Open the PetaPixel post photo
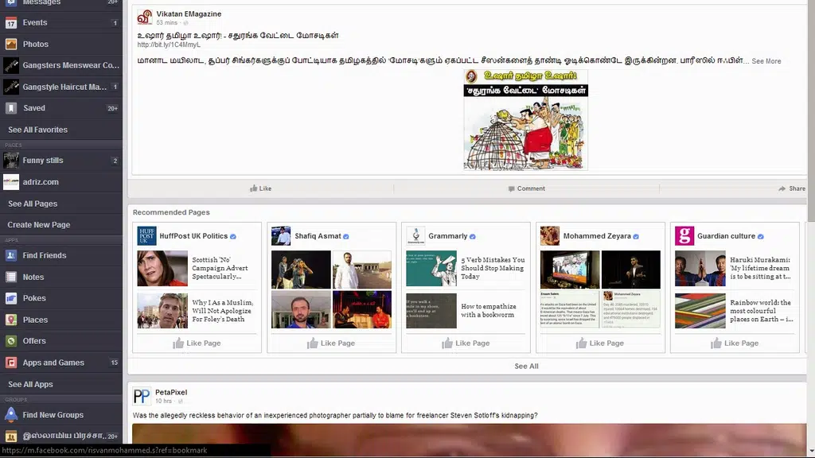The image size is (815, 458). (x=469, y=440)
